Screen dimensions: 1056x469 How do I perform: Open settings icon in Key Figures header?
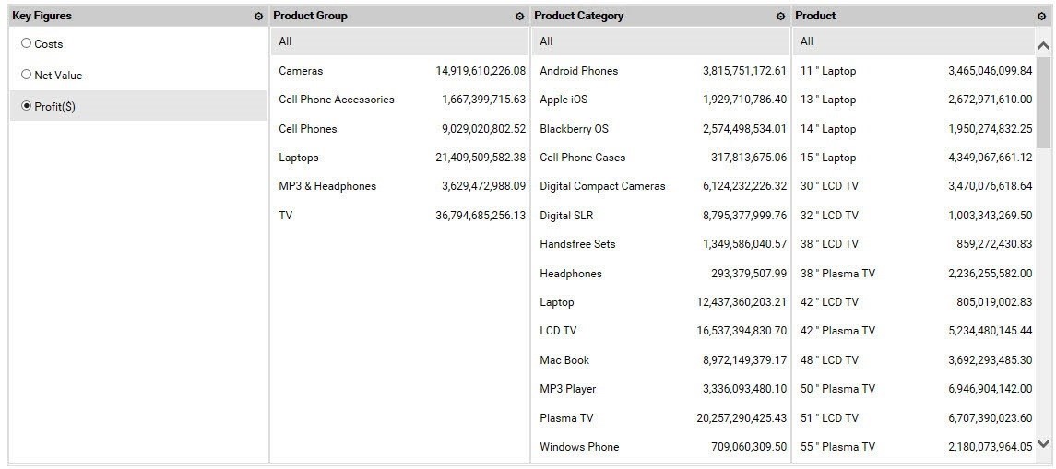(x=259, y=17)
